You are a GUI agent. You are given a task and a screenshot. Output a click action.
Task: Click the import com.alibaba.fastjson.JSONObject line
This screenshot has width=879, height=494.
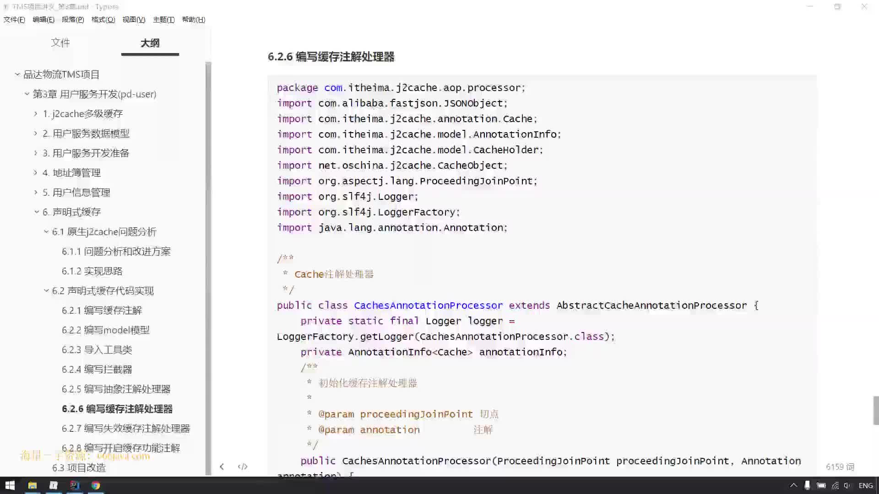(x=392, y=103)
